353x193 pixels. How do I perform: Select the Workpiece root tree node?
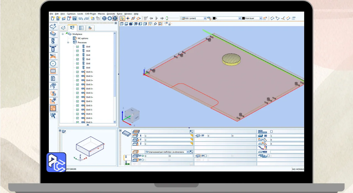(77, 34)
